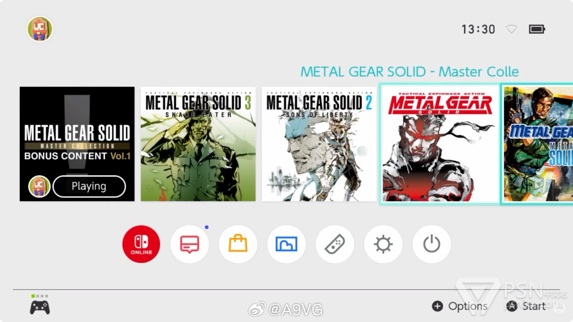
Task: Open the Controllers icon
Action: pos(335,244)
